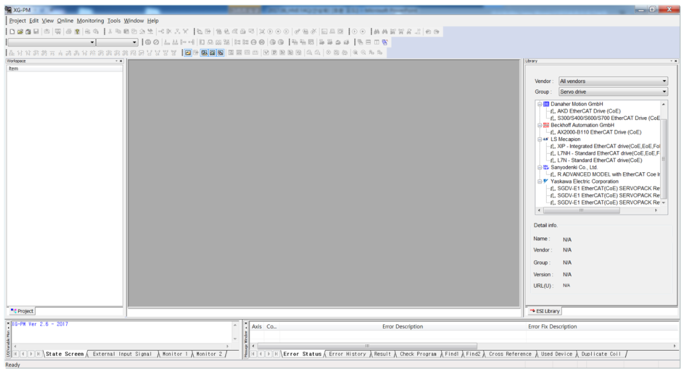Save the current project
Image resolution: width=685 pixels, height=373 pixels.
[x=36, y=31]
